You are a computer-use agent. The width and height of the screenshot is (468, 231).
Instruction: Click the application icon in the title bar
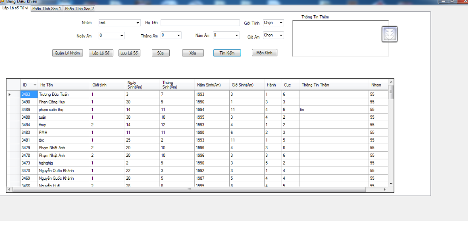click(2, 2)
